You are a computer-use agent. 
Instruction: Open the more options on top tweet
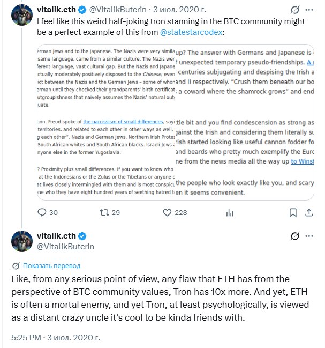click(x=309, y=10)
